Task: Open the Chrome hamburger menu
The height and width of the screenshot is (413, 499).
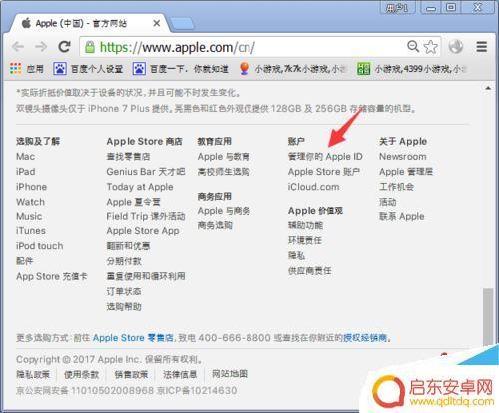Action: click(482, 47)
